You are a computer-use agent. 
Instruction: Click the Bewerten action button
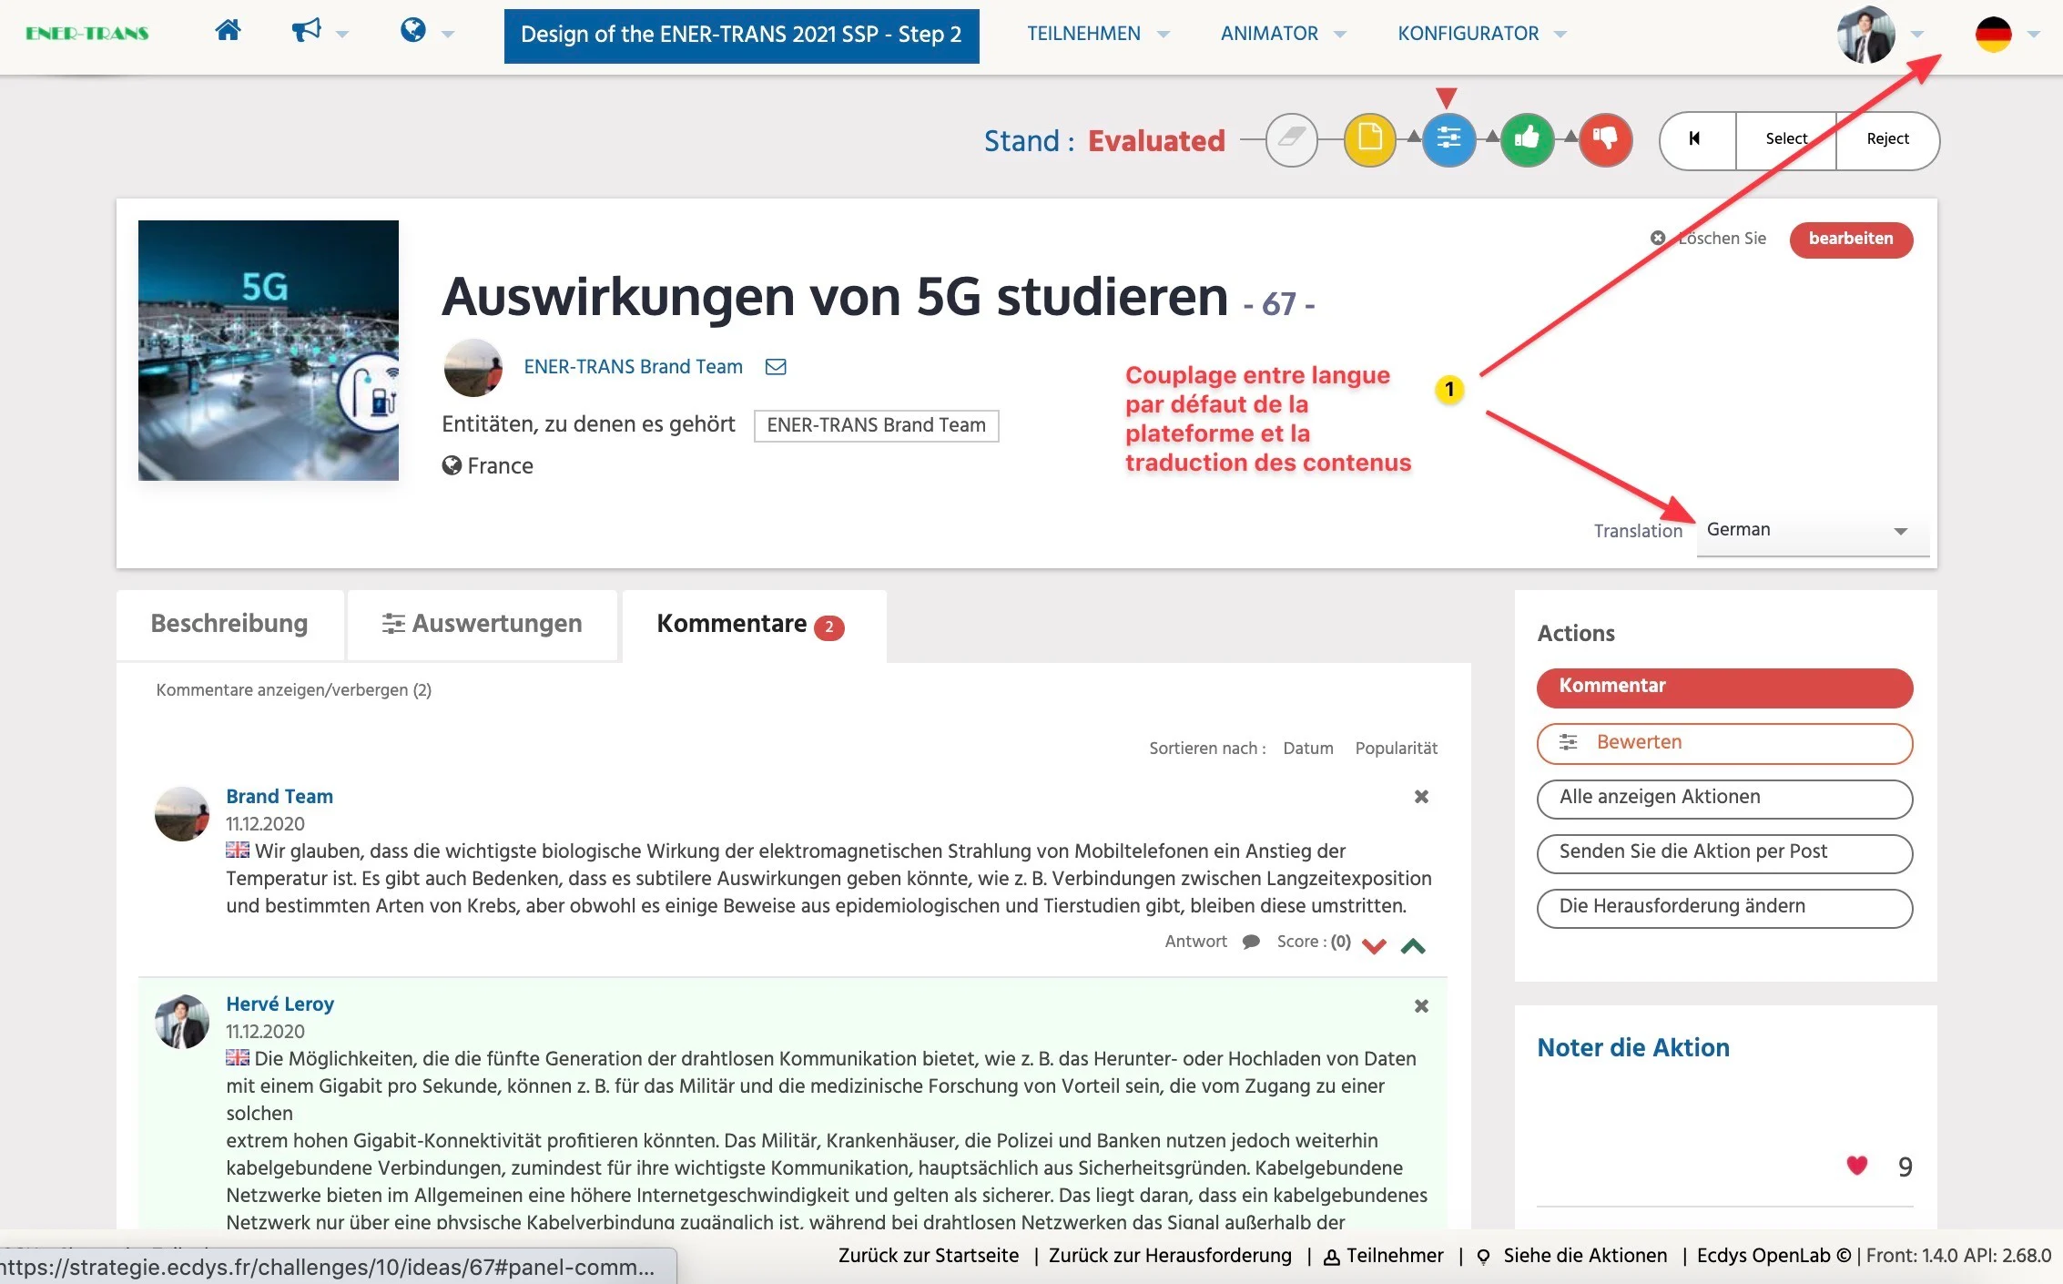[x=1724, y=743]
